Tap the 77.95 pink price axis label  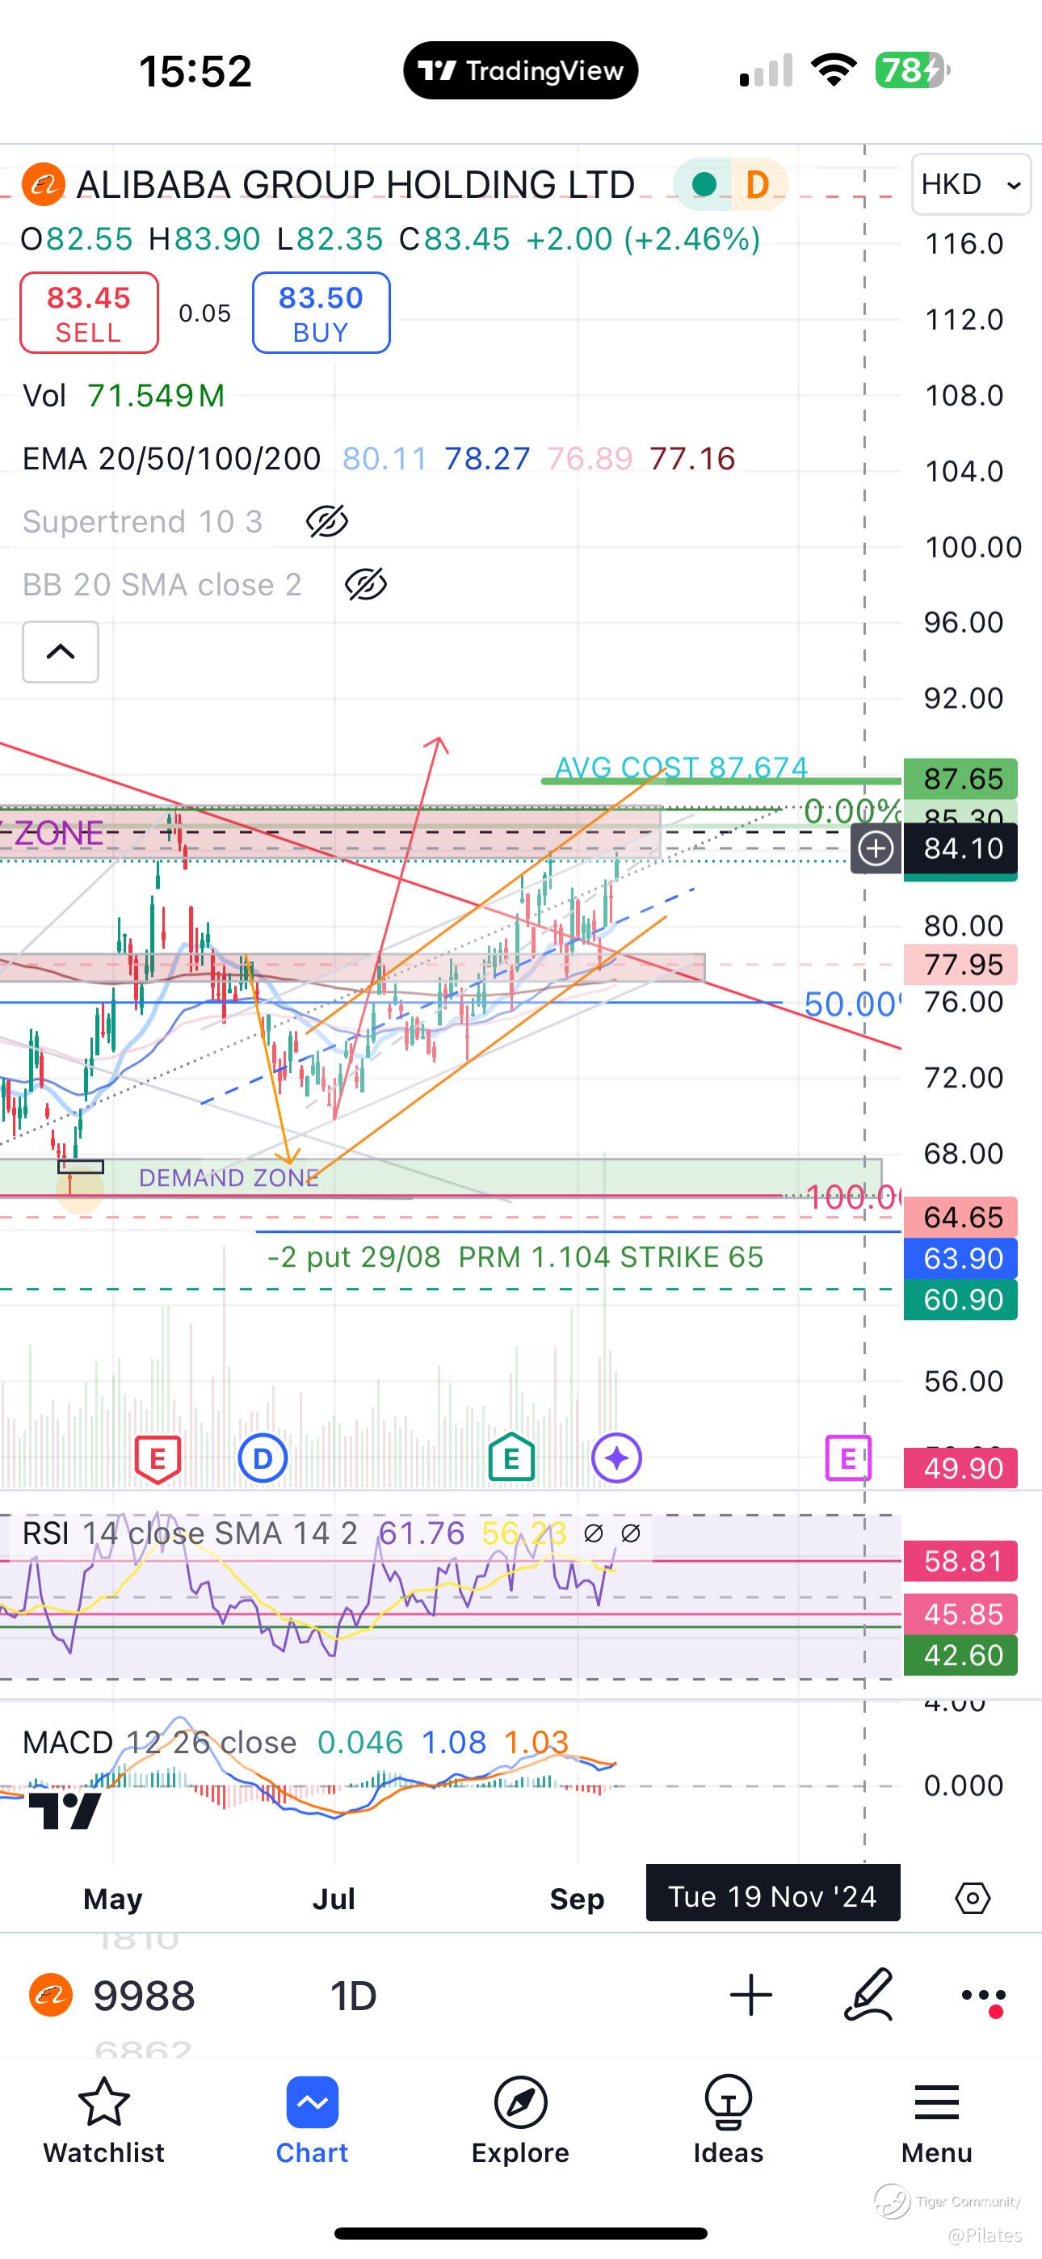tap(960, 965)
